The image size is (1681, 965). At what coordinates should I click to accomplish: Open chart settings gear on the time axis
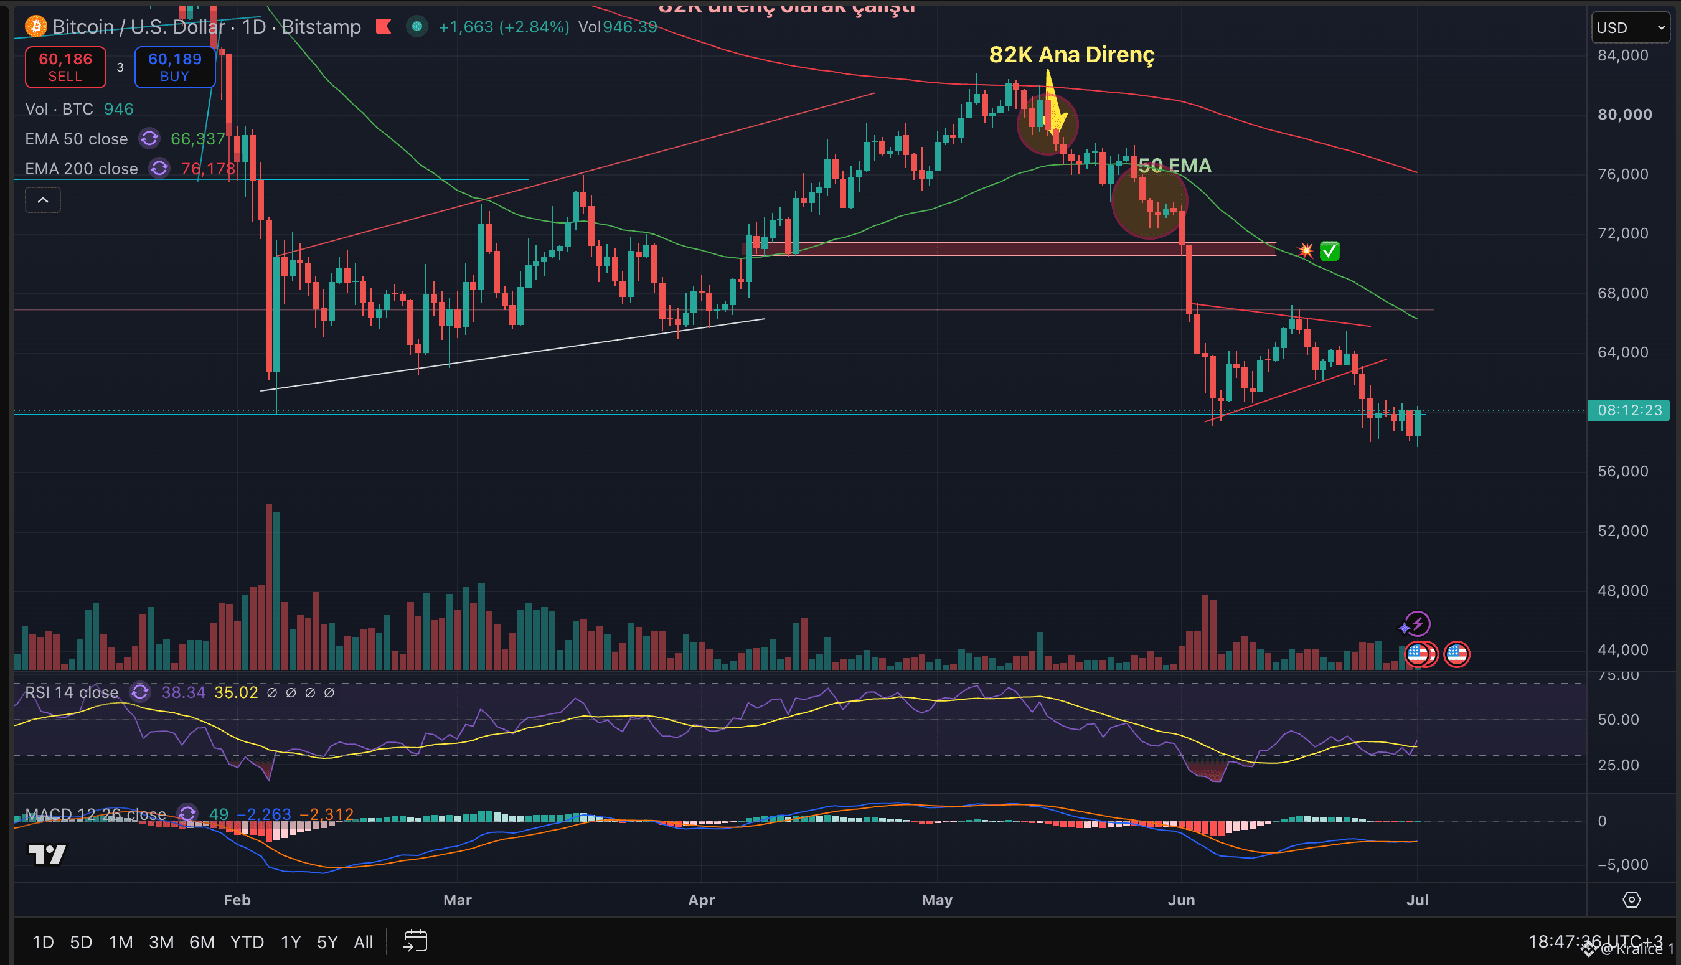(x=1631, y=900)
